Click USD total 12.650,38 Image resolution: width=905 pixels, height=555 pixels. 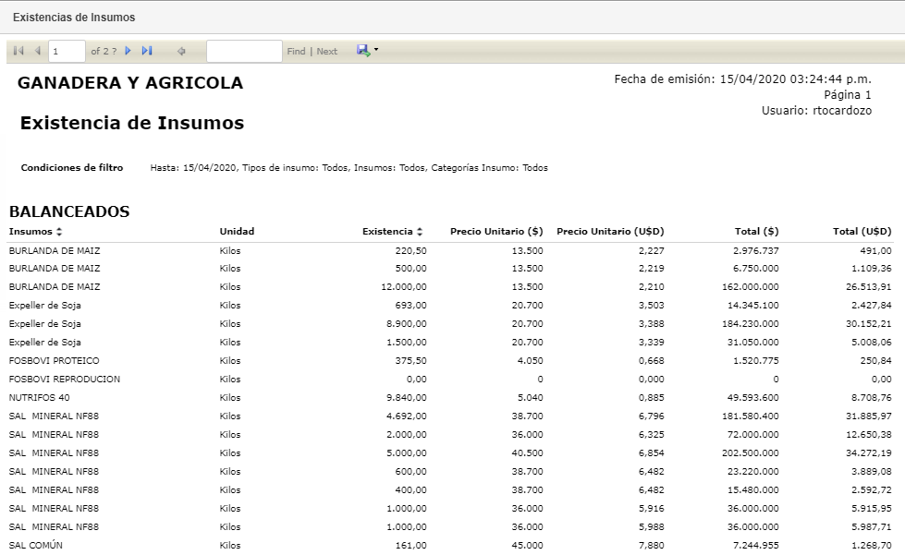pyautogui.click(x=869, y=434)
